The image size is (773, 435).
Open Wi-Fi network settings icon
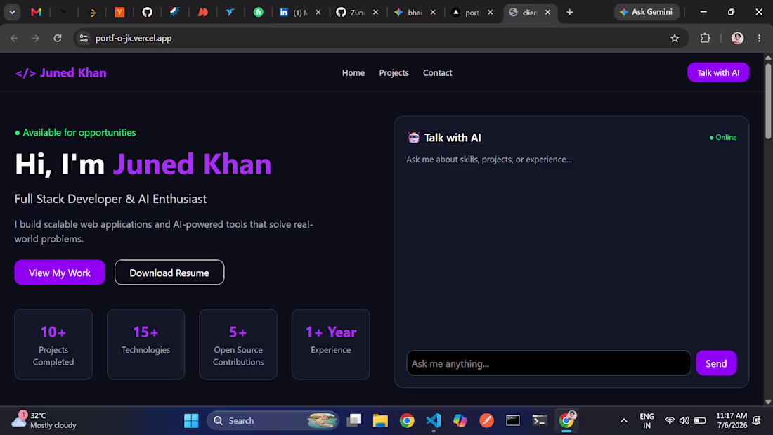click(x=670, y=421)
